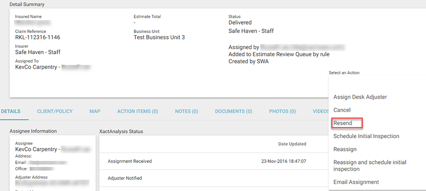Choose Assign Desk Adjuster from action list
This screenshot has height=191, width=426.
pyautogui.click(x=360, y=97)
